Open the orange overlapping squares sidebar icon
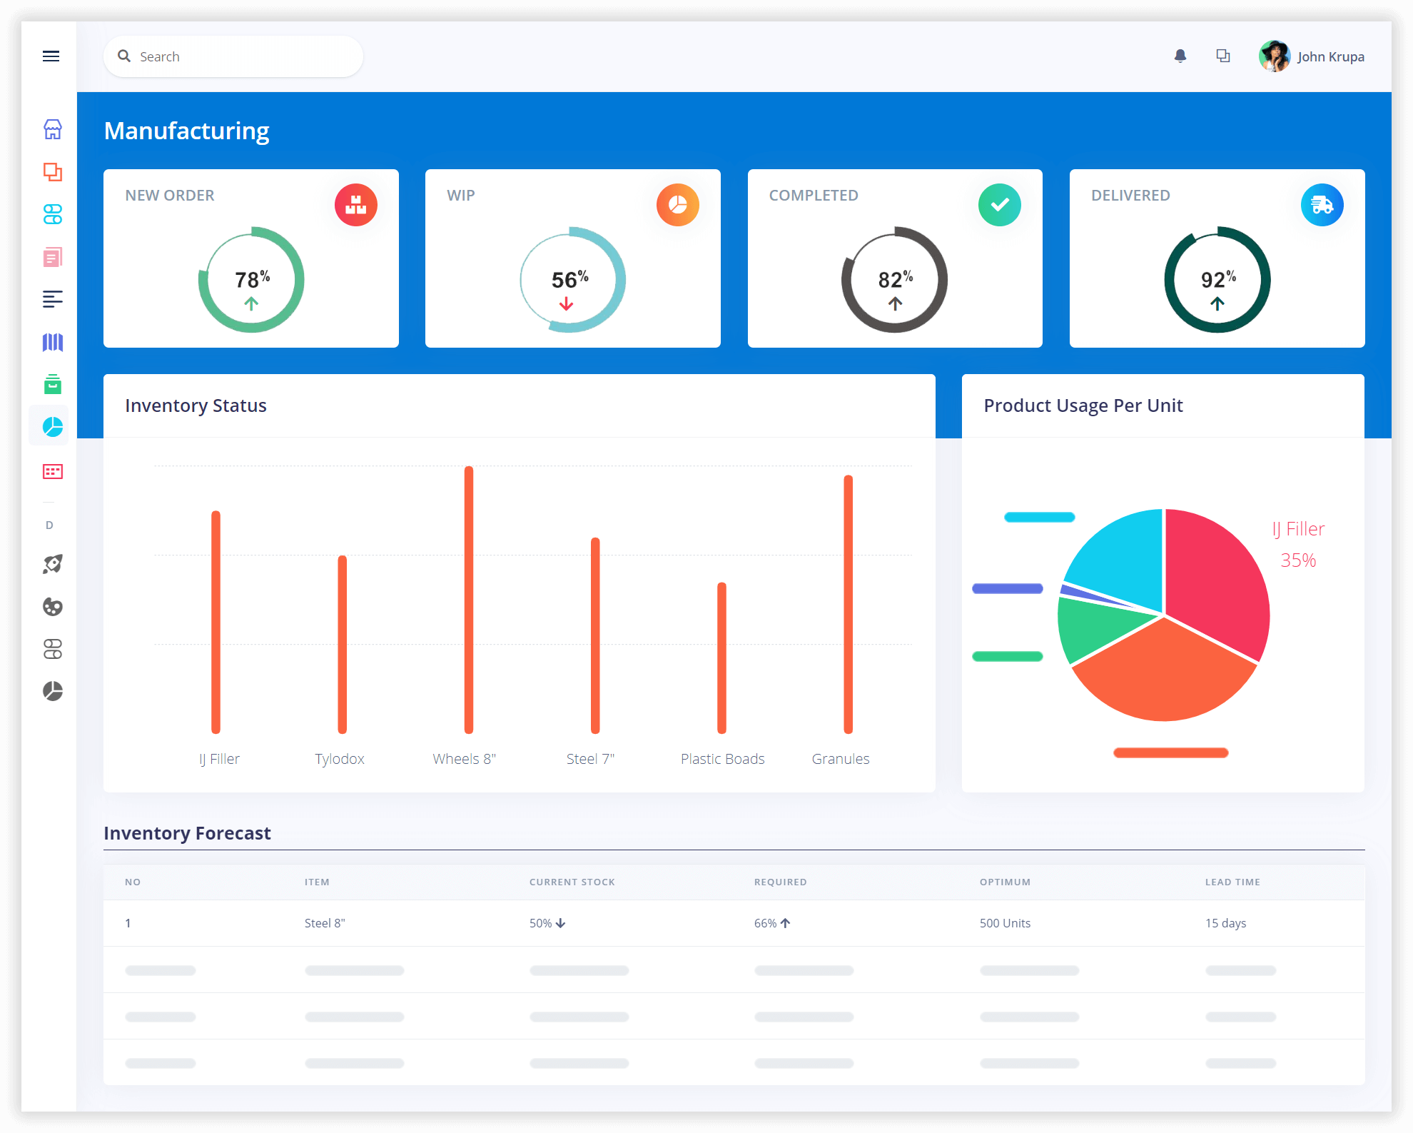 click(53, 172)
